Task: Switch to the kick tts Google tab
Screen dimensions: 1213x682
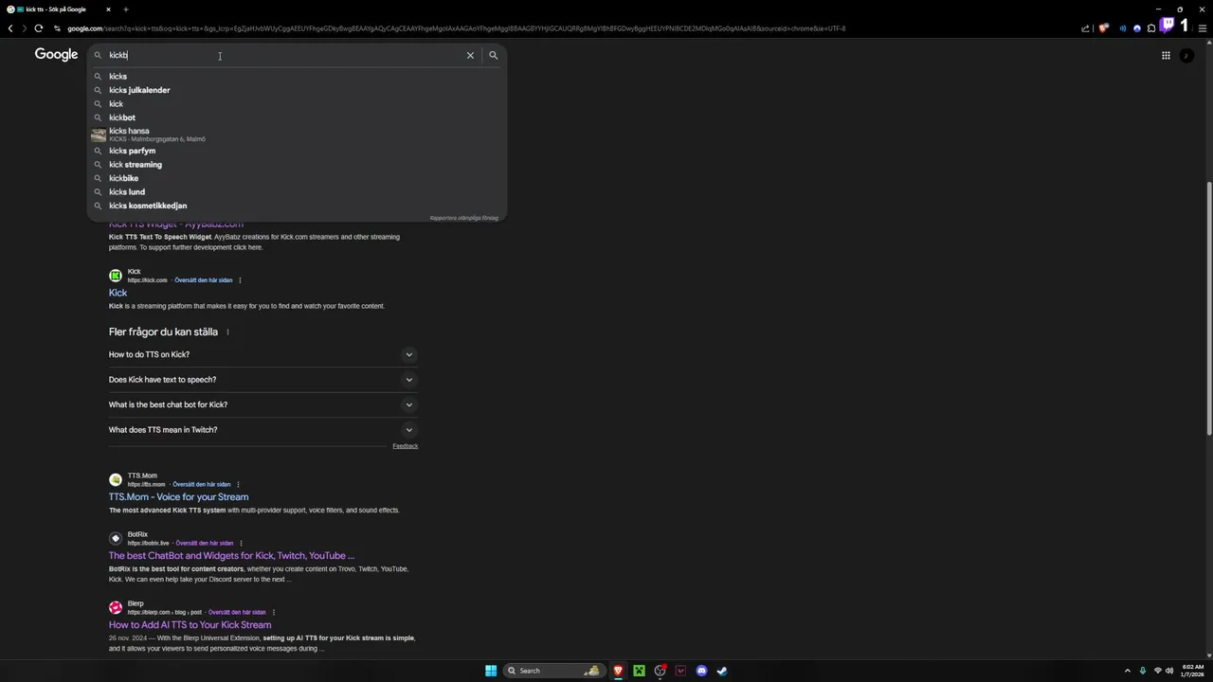Action: 57,9
